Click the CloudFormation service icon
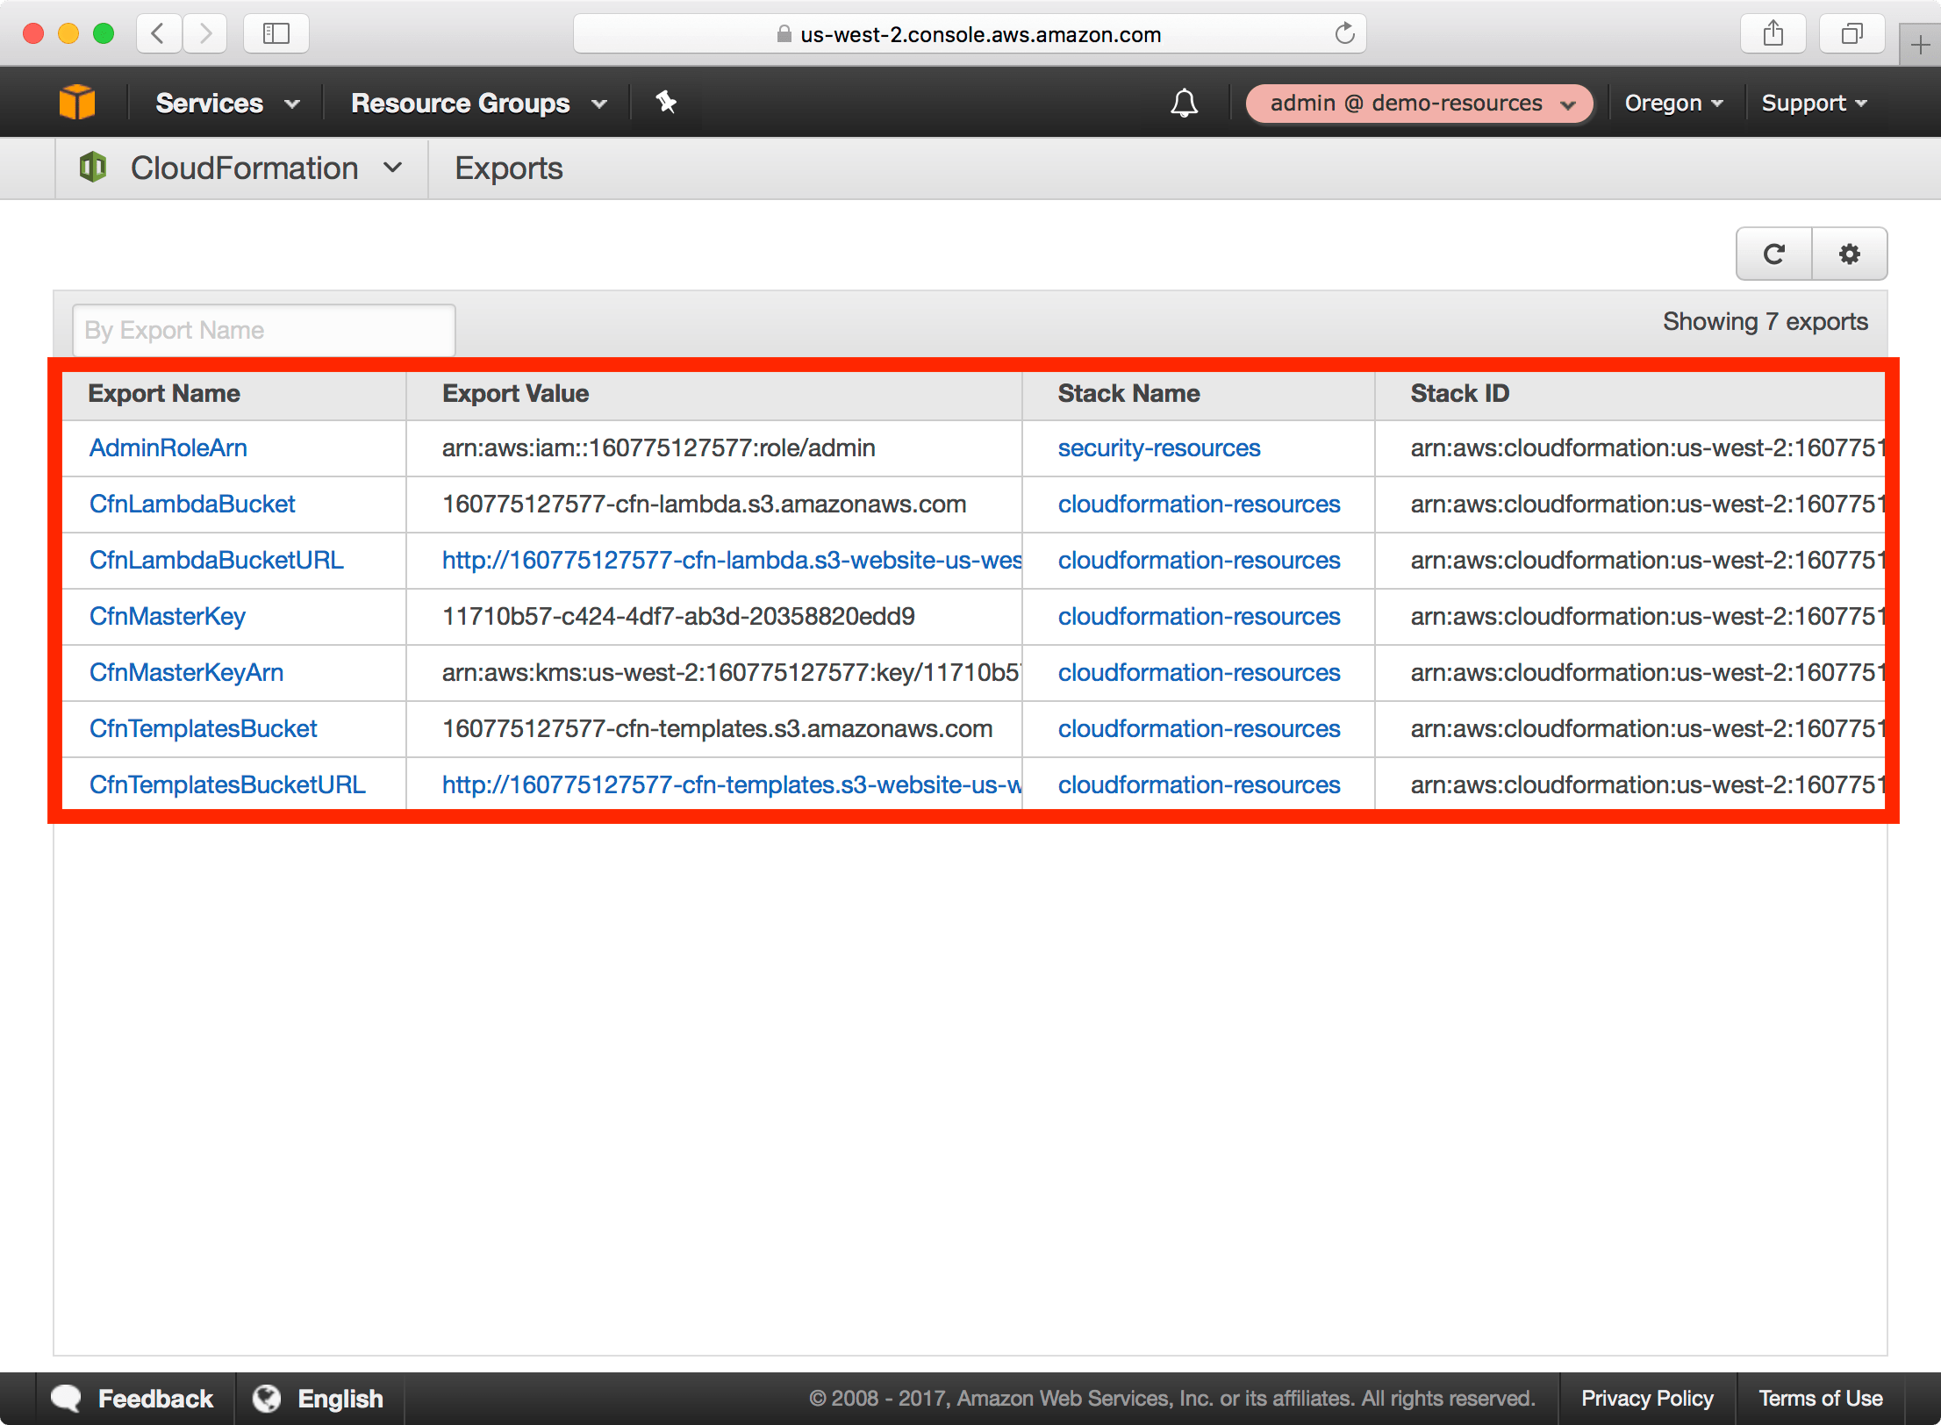Screen dimensions: 1941x1425 point(93,167)
